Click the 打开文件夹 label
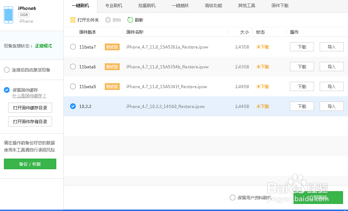Image resolution: width=348 pixels, height=211 pixels. coord(88,20)
